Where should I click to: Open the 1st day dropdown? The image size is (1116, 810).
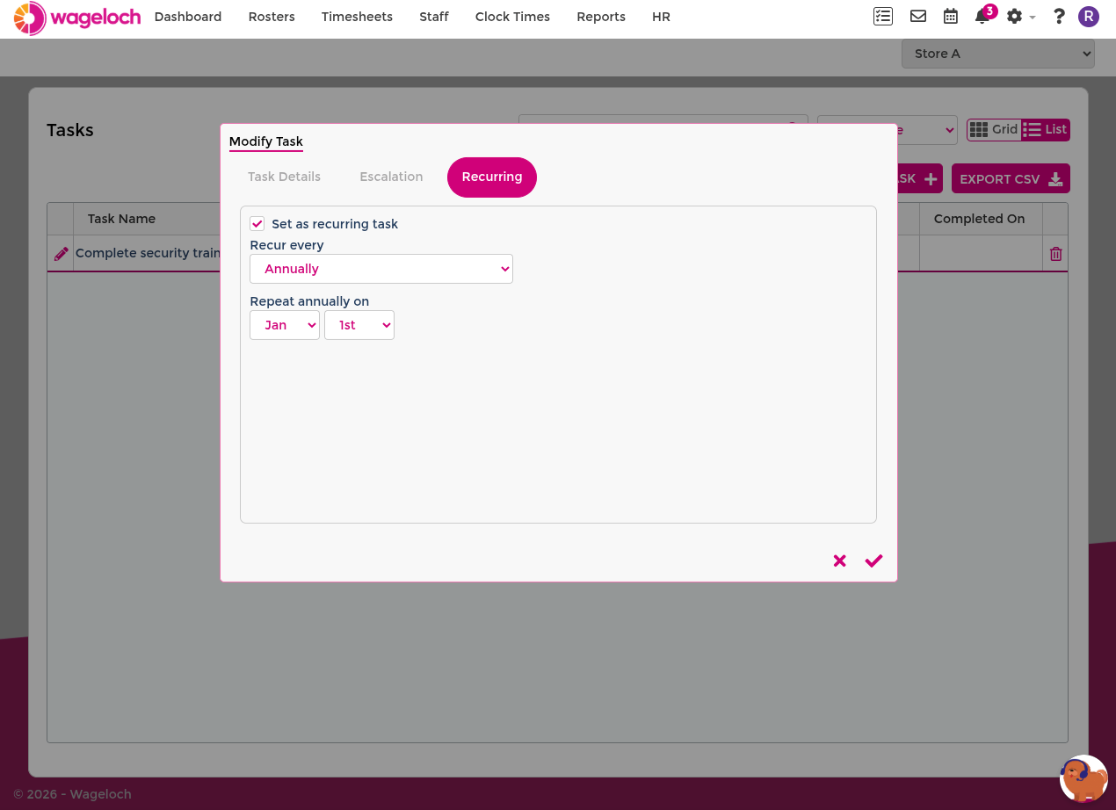(x=359, y=325)
